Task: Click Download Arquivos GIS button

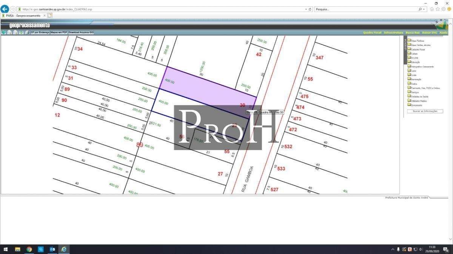Action: (x=81, y=32)
